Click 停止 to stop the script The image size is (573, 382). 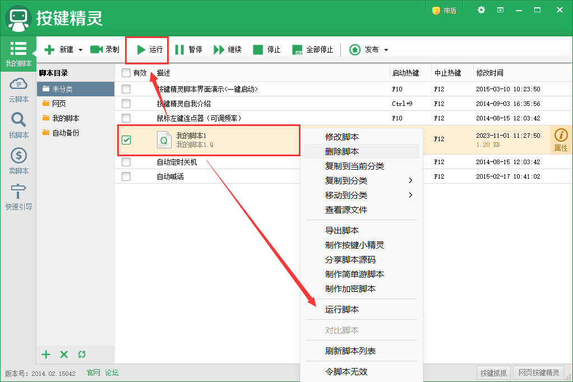(x=267, y=49)
